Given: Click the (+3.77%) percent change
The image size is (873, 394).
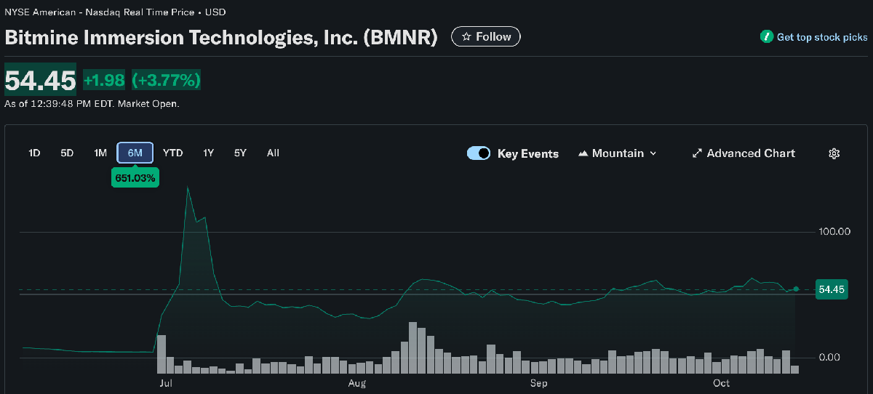Looking at the screenshot, I should [x=166, y=80].
